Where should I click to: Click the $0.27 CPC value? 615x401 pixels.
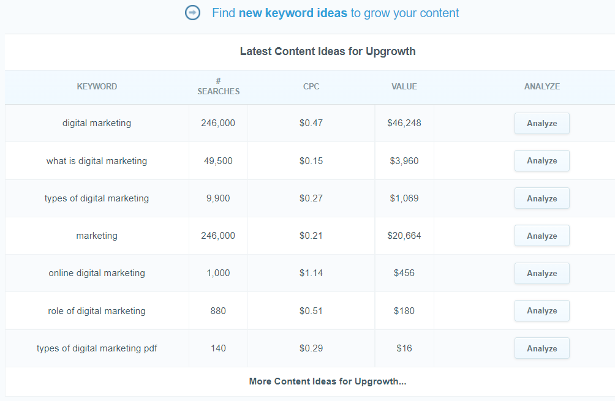pos(311,198)
